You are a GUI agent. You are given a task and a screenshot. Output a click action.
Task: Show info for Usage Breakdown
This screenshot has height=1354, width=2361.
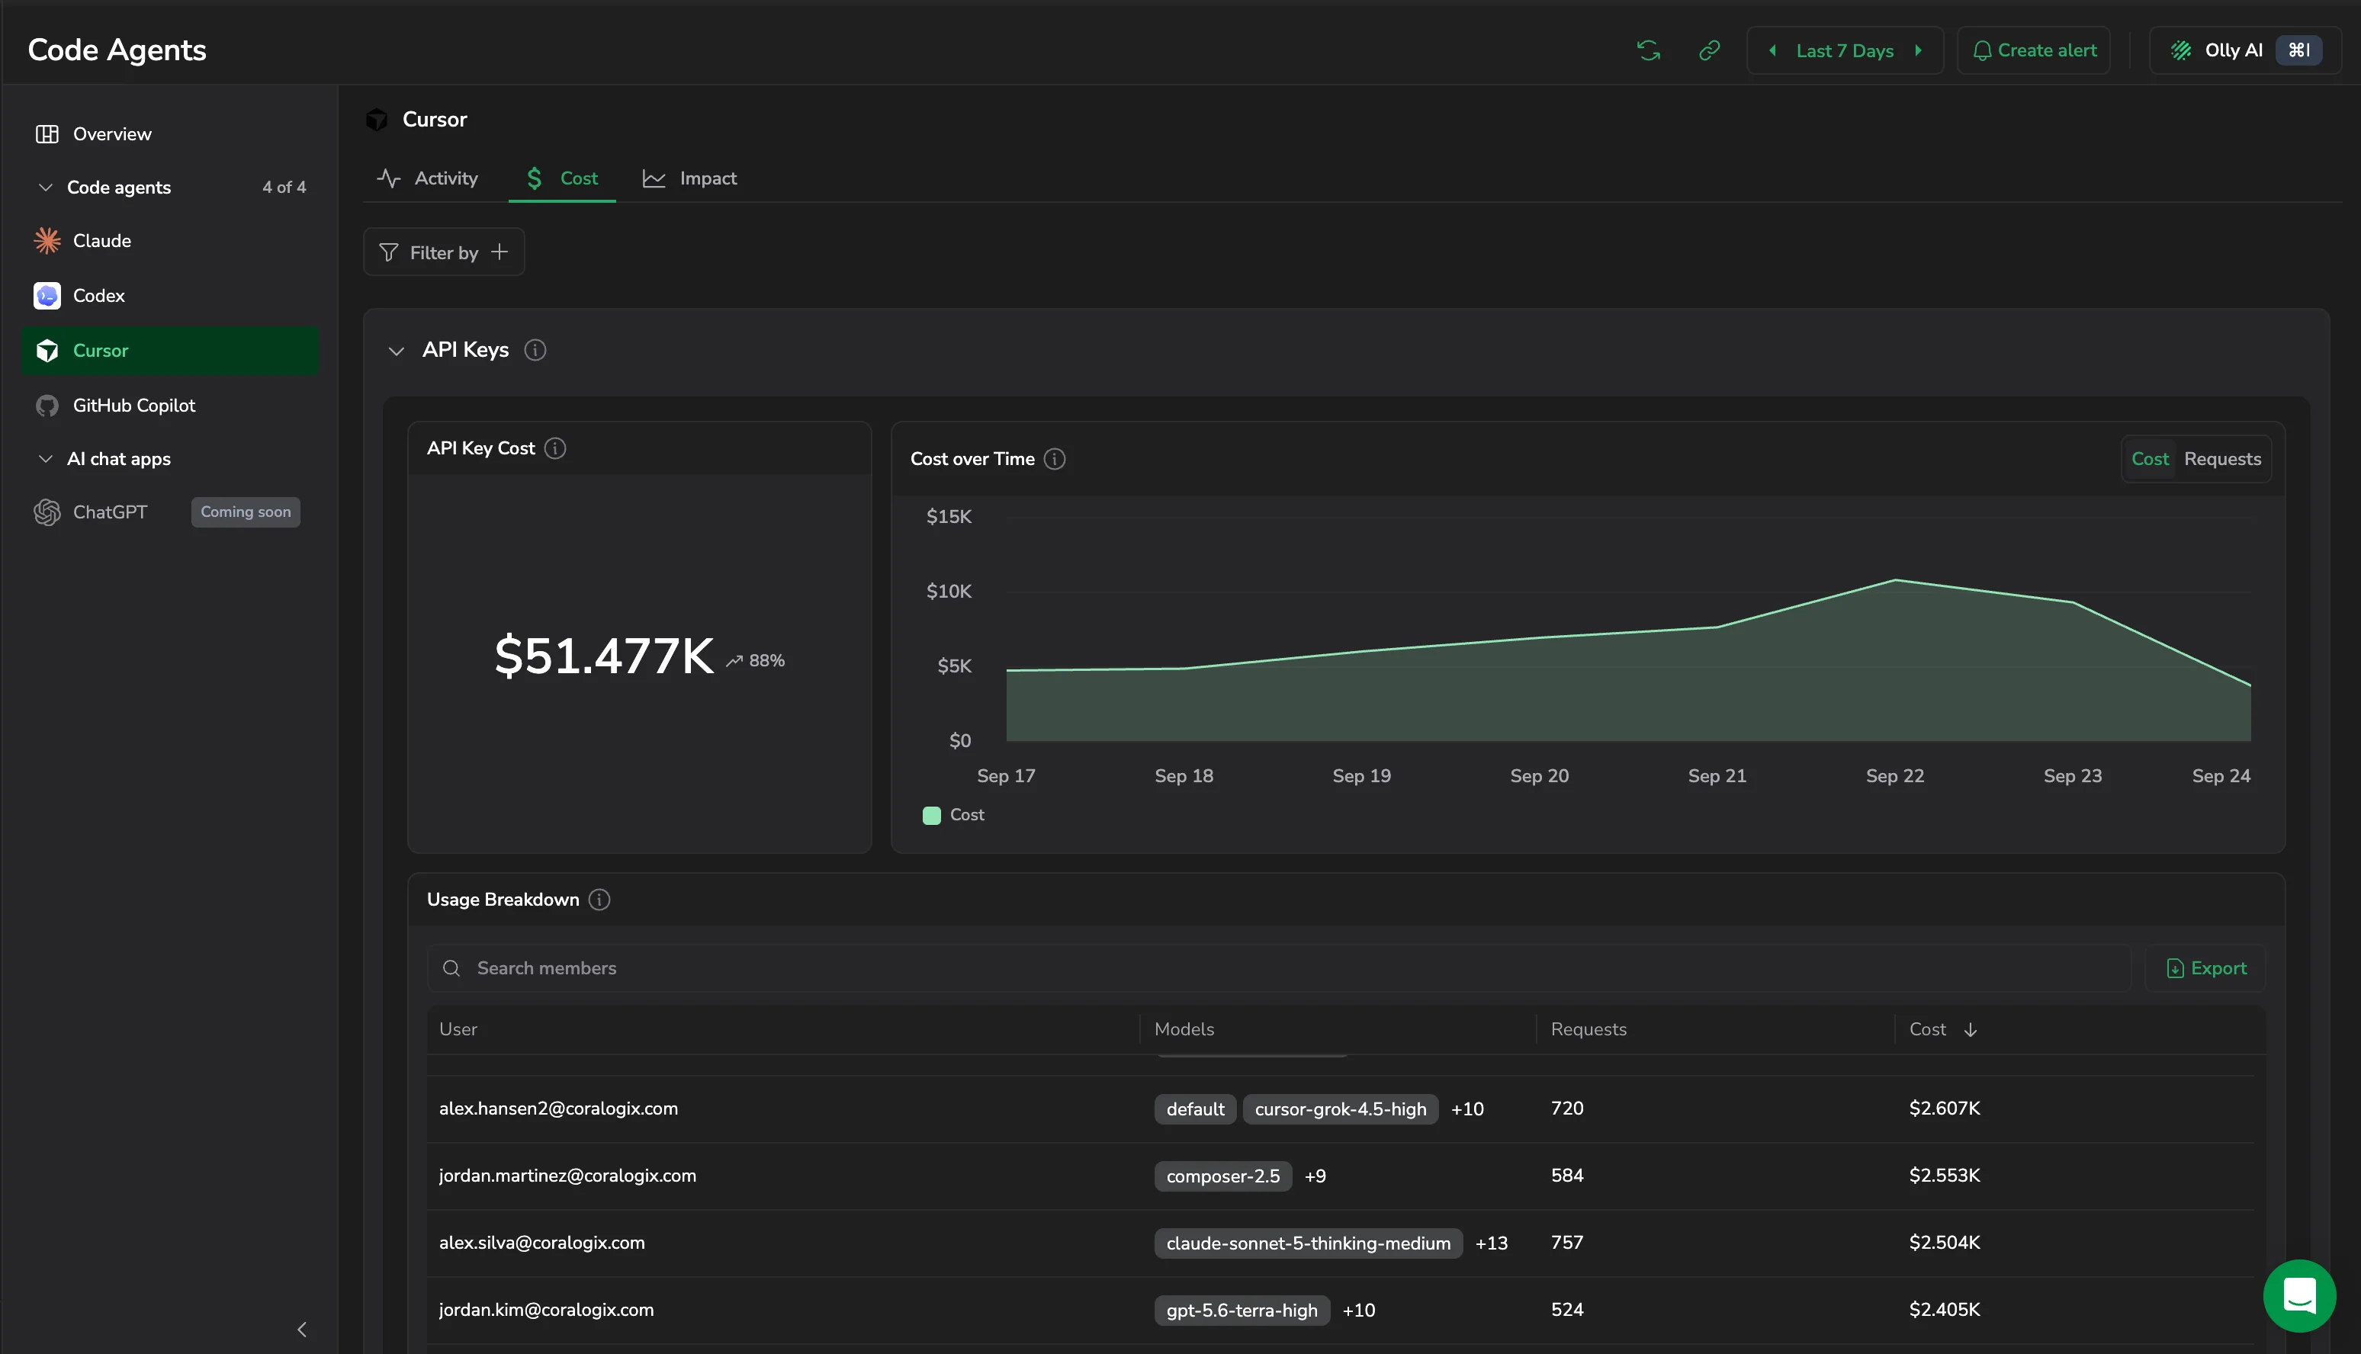pos(599,900)
